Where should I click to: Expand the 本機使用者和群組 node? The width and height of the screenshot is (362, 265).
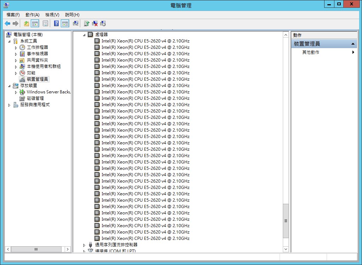click(x=16, y=67)
